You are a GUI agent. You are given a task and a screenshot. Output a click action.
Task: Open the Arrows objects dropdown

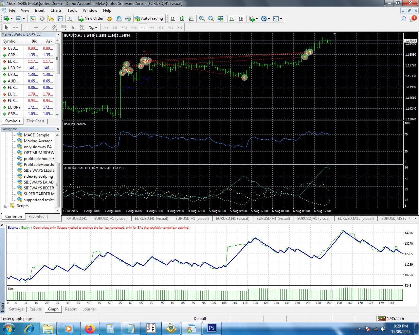tap(93, 27)
